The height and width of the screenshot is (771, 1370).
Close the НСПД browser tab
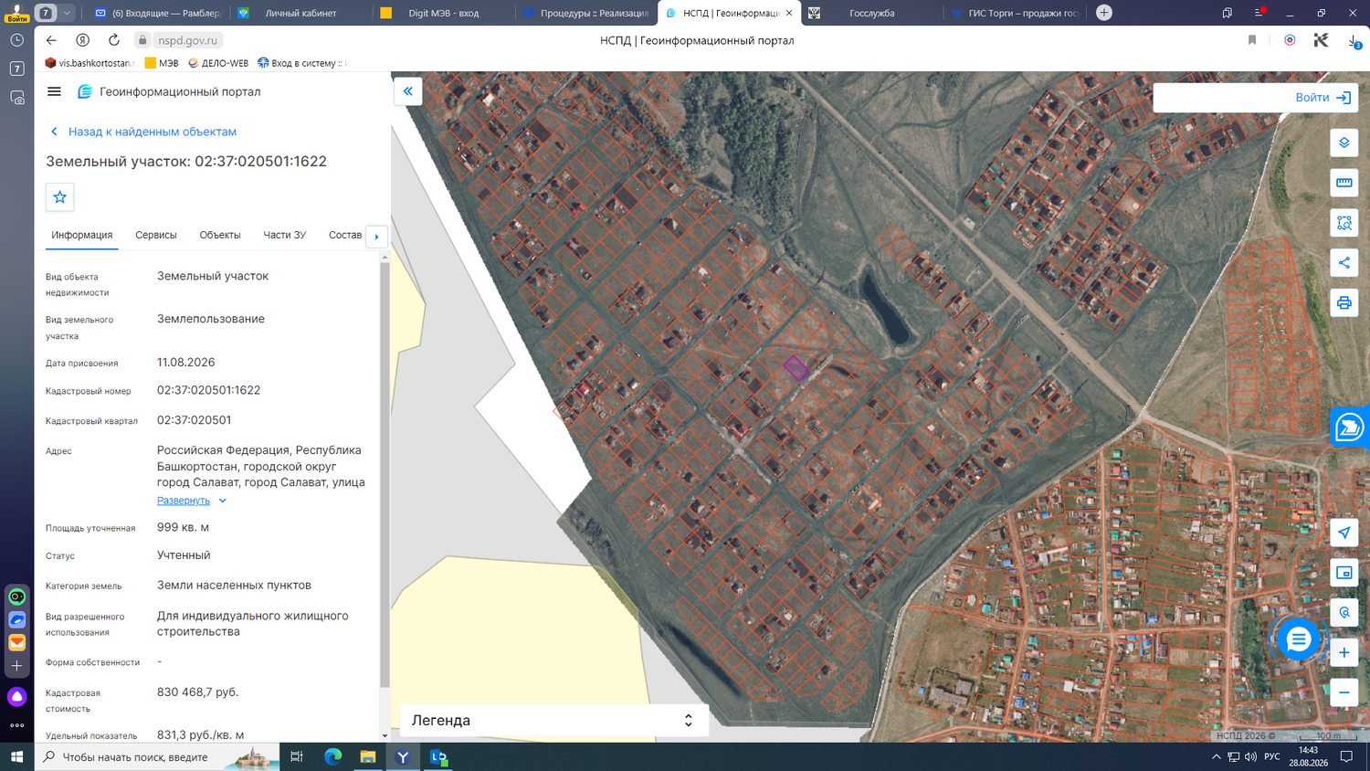[789, 13]
